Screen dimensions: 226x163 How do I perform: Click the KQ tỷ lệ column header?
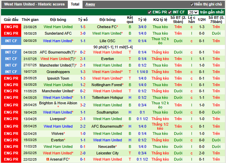point(160,20)
